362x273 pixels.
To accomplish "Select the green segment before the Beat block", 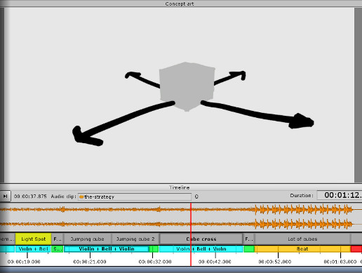I will [x=249, y=249].
